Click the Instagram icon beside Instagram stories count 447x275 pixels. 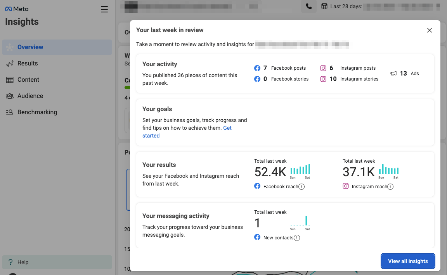click(324, 79)
